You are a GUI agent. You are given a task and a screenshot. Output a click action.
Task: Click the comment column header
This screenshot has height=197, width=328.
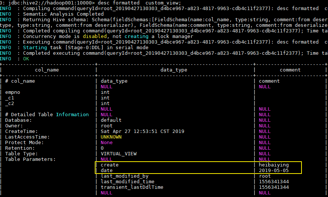(x=290, y=70)
